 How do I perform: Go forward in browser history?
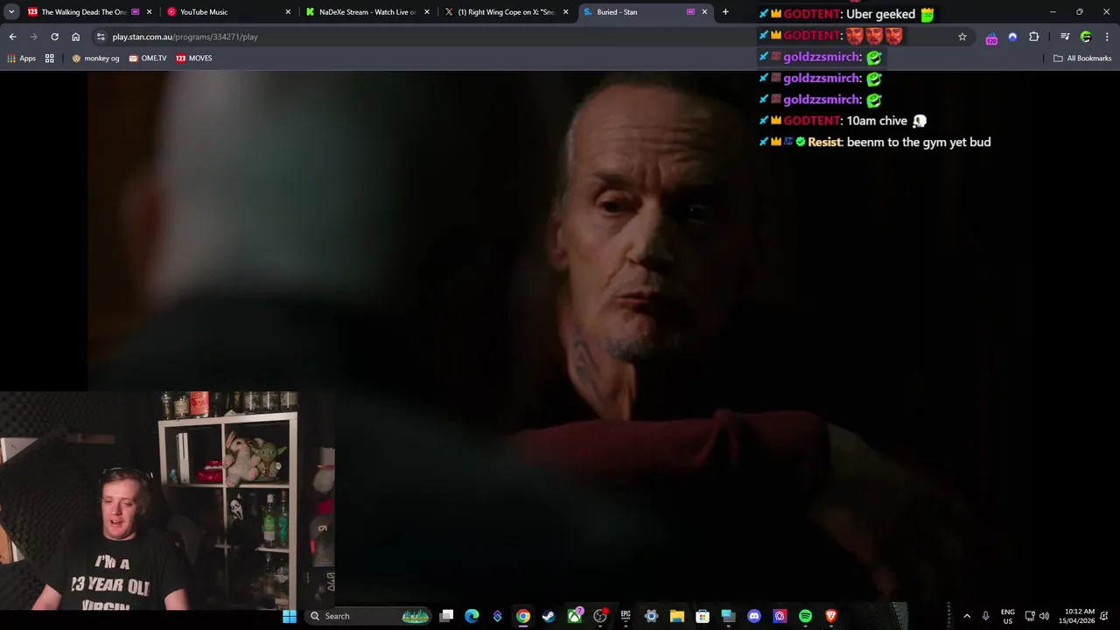click(x=33, y=37)
